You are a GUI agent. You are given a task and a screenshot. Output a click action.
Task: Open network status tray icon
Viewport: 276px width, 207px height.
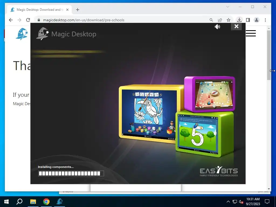pyautogui.click(x=235, y=202)
